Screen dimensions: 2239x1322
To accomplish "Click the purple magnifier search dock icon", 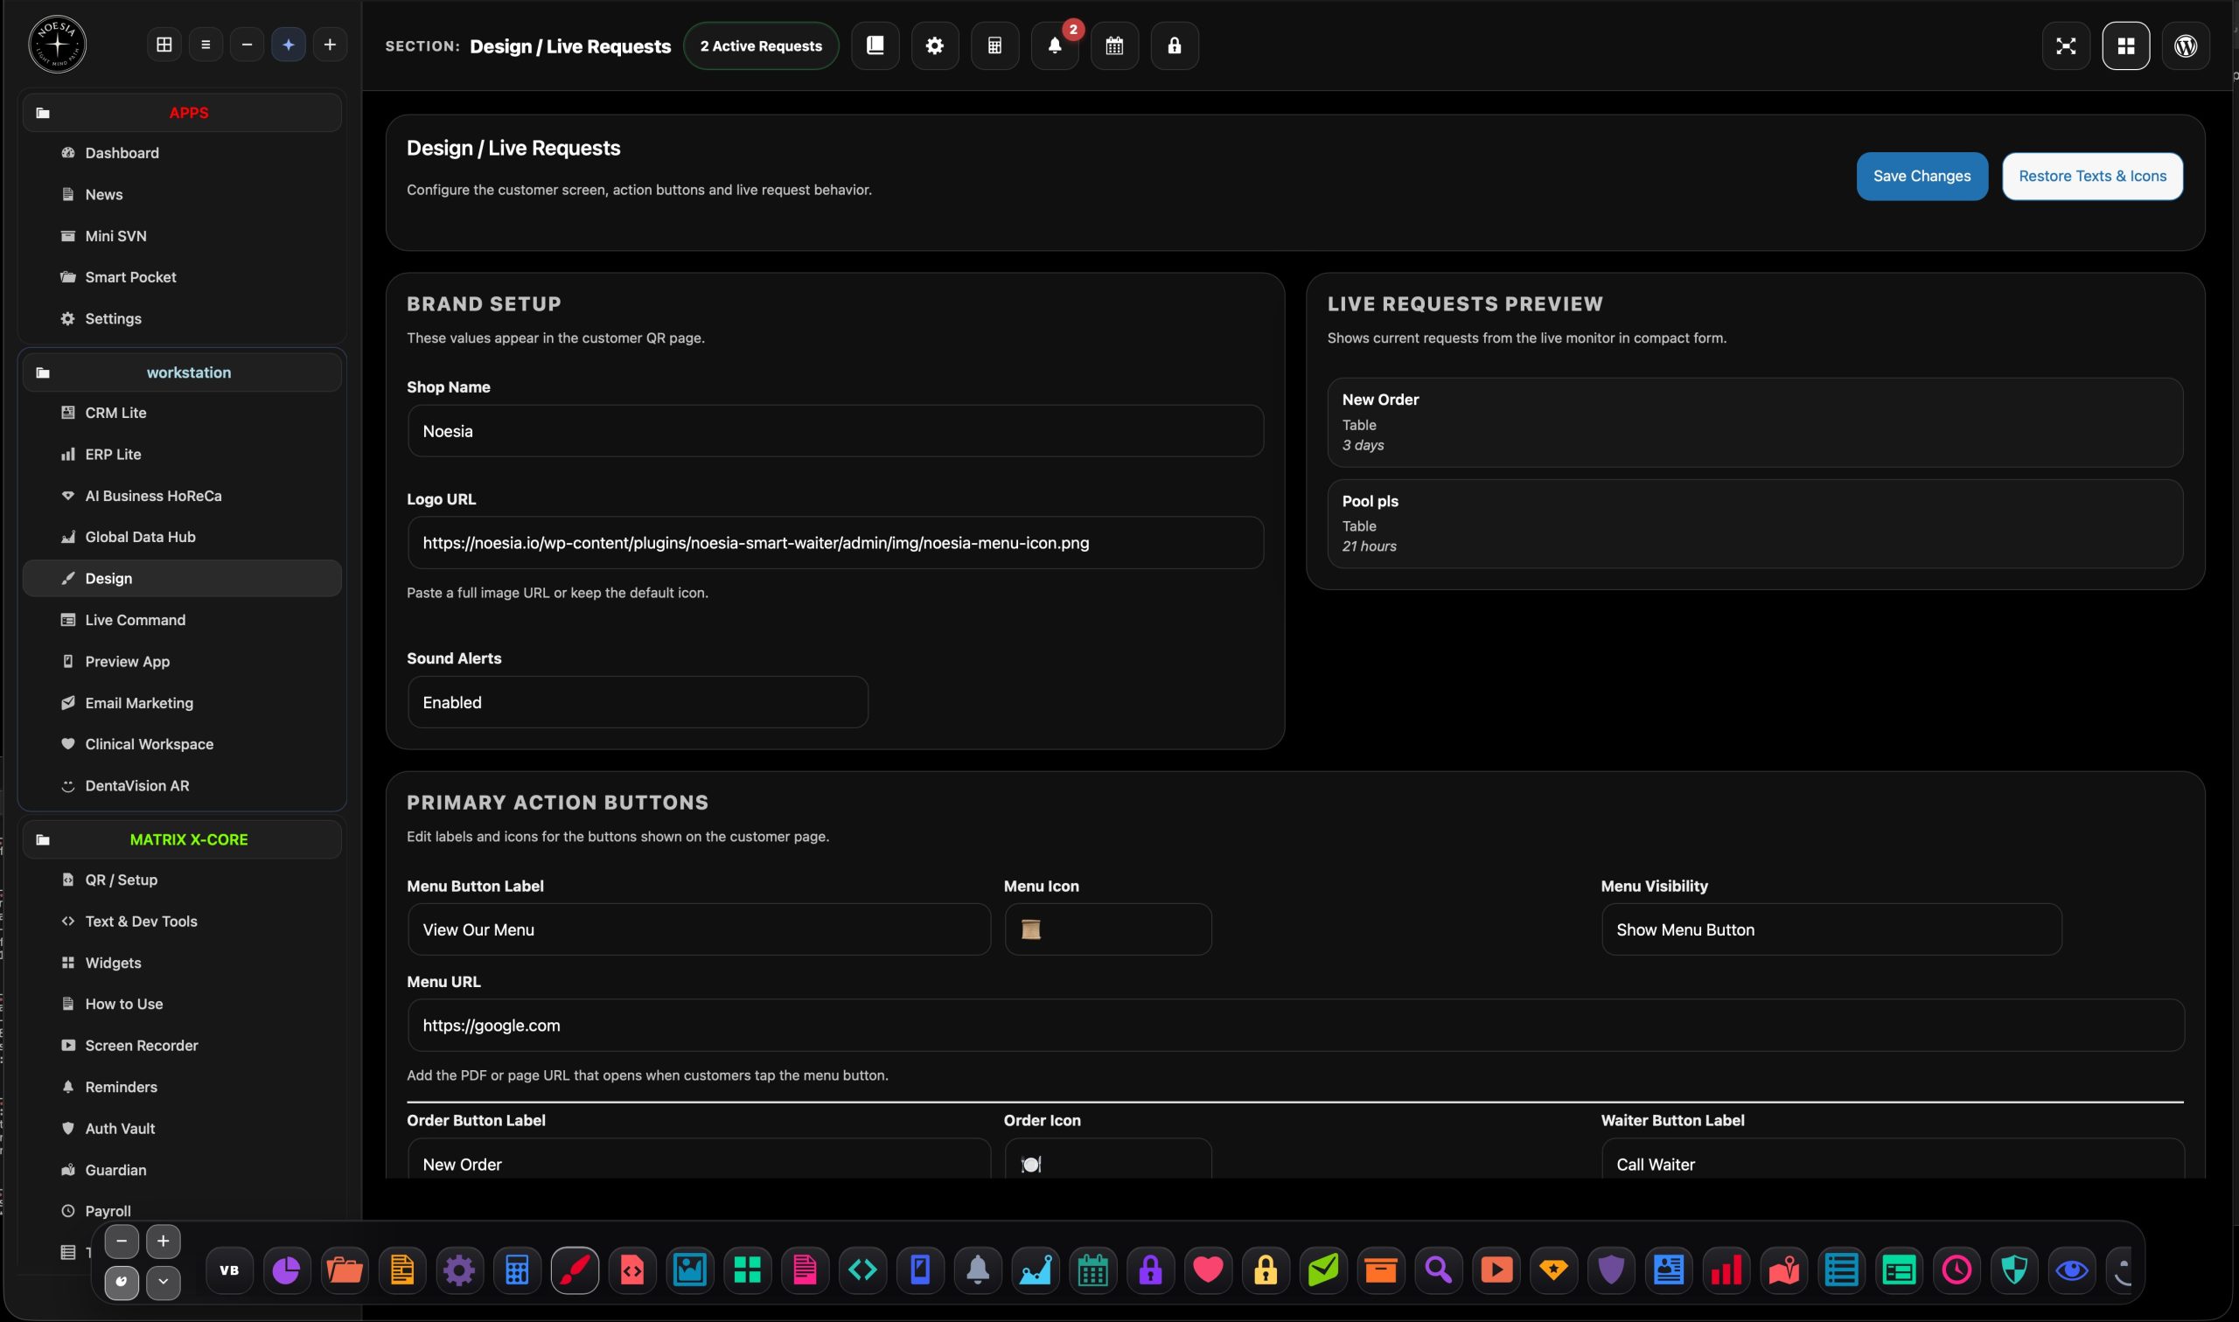I will (1438, 1270).
